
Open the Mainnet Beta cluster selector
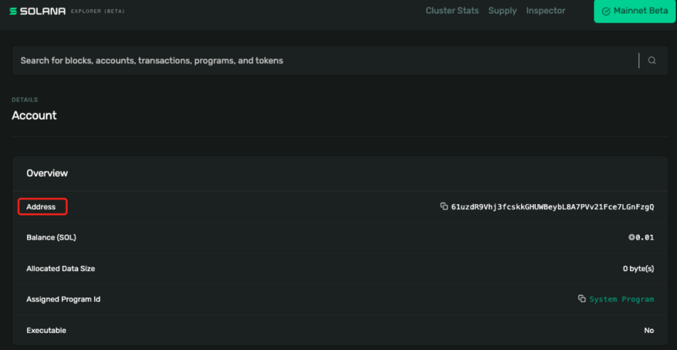point(634,11)
